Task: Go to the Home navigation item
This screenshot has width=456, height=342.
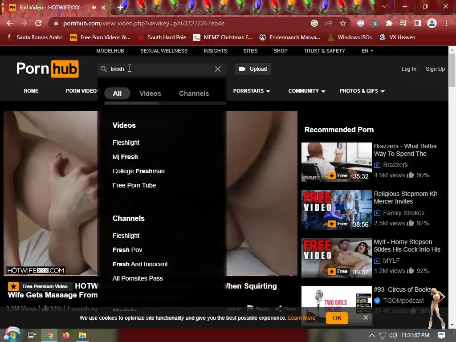Action: pos(31,91)
